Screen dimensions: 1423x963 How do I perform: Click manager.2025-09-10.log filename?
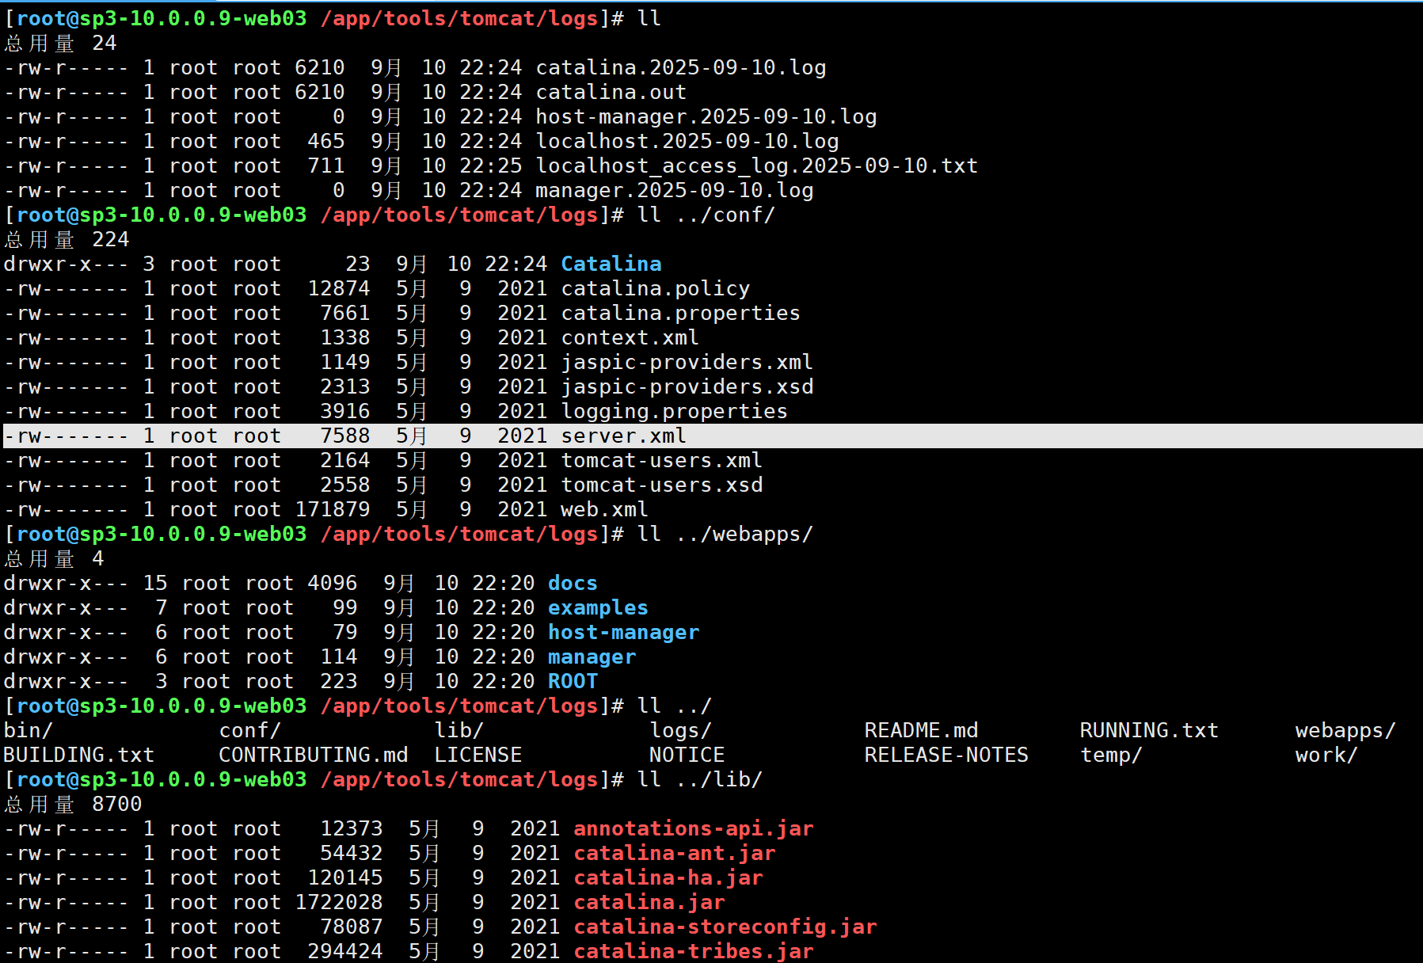coord(675,190)
